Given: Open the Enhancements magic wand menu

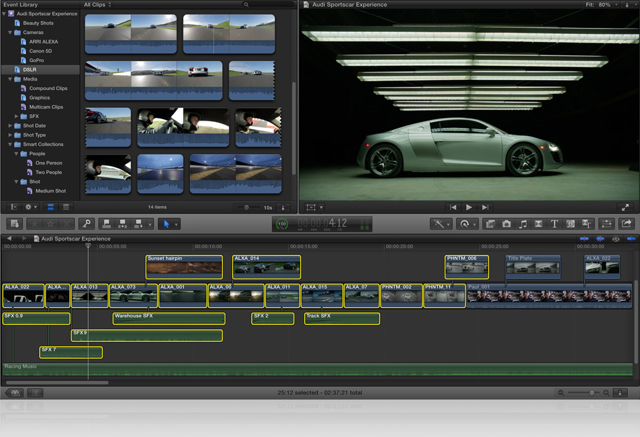Looking at the screenshot, I should click(441, 224).
